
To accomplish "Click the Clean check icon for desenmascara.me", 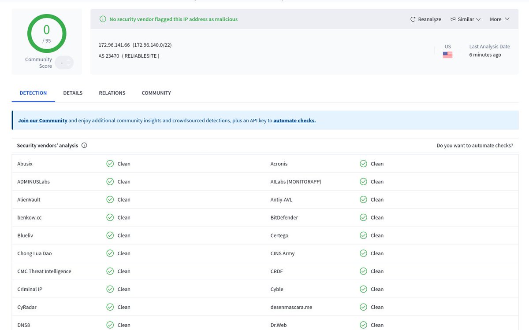I will pyautogui.click(x=363, y=307).
